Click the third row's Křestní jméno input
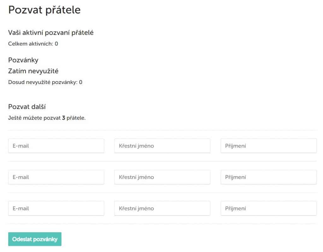 [x=162, y=208]
